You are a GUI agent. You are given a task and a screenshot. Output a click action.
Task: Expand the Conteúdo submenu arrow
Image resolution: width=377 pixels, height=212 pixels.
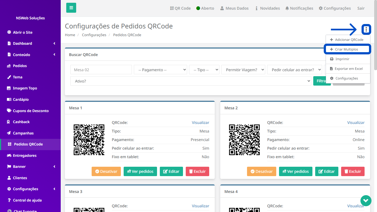coord(55,55)
